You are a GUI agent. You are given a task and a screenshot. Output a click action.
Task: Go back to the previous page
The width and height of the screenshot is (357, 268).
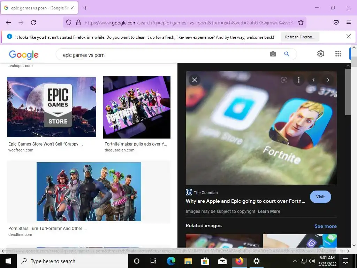pyautogui.click(x=8, y=23)
